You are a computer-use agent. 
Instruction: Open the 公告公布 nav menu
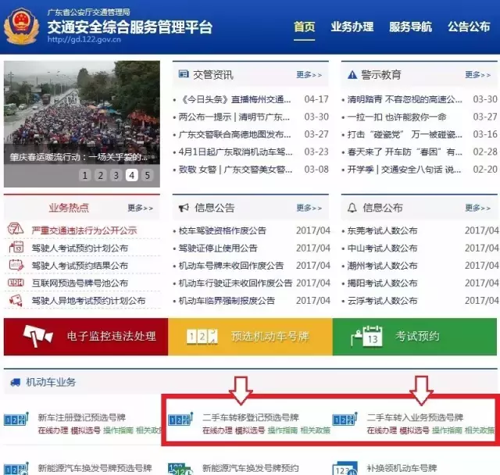click(469, 27)
